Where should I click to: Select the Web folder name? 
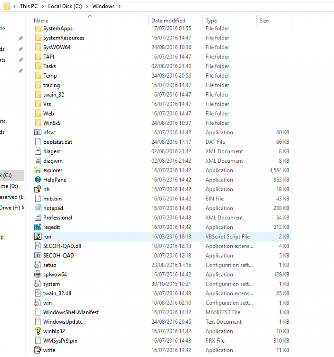[x=49, y=113]
